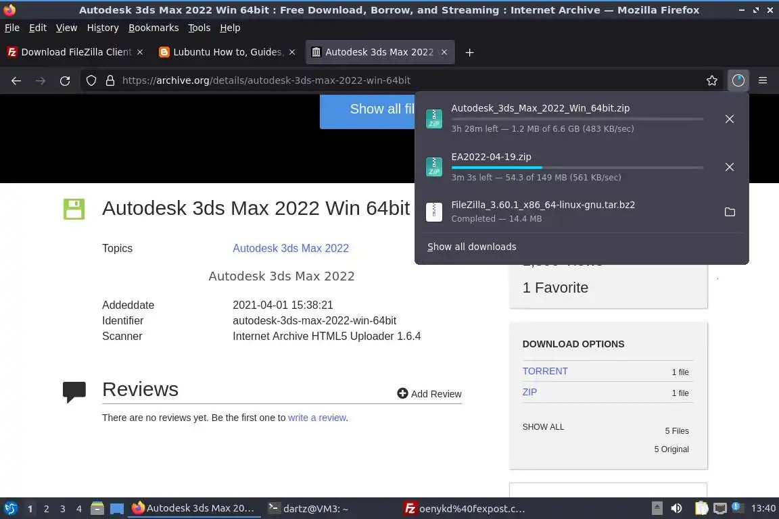Click the page title Autodesk 3ds Max 2022 Win 64bit
This screenshot has height=519, width=779.
coord(256,208)
